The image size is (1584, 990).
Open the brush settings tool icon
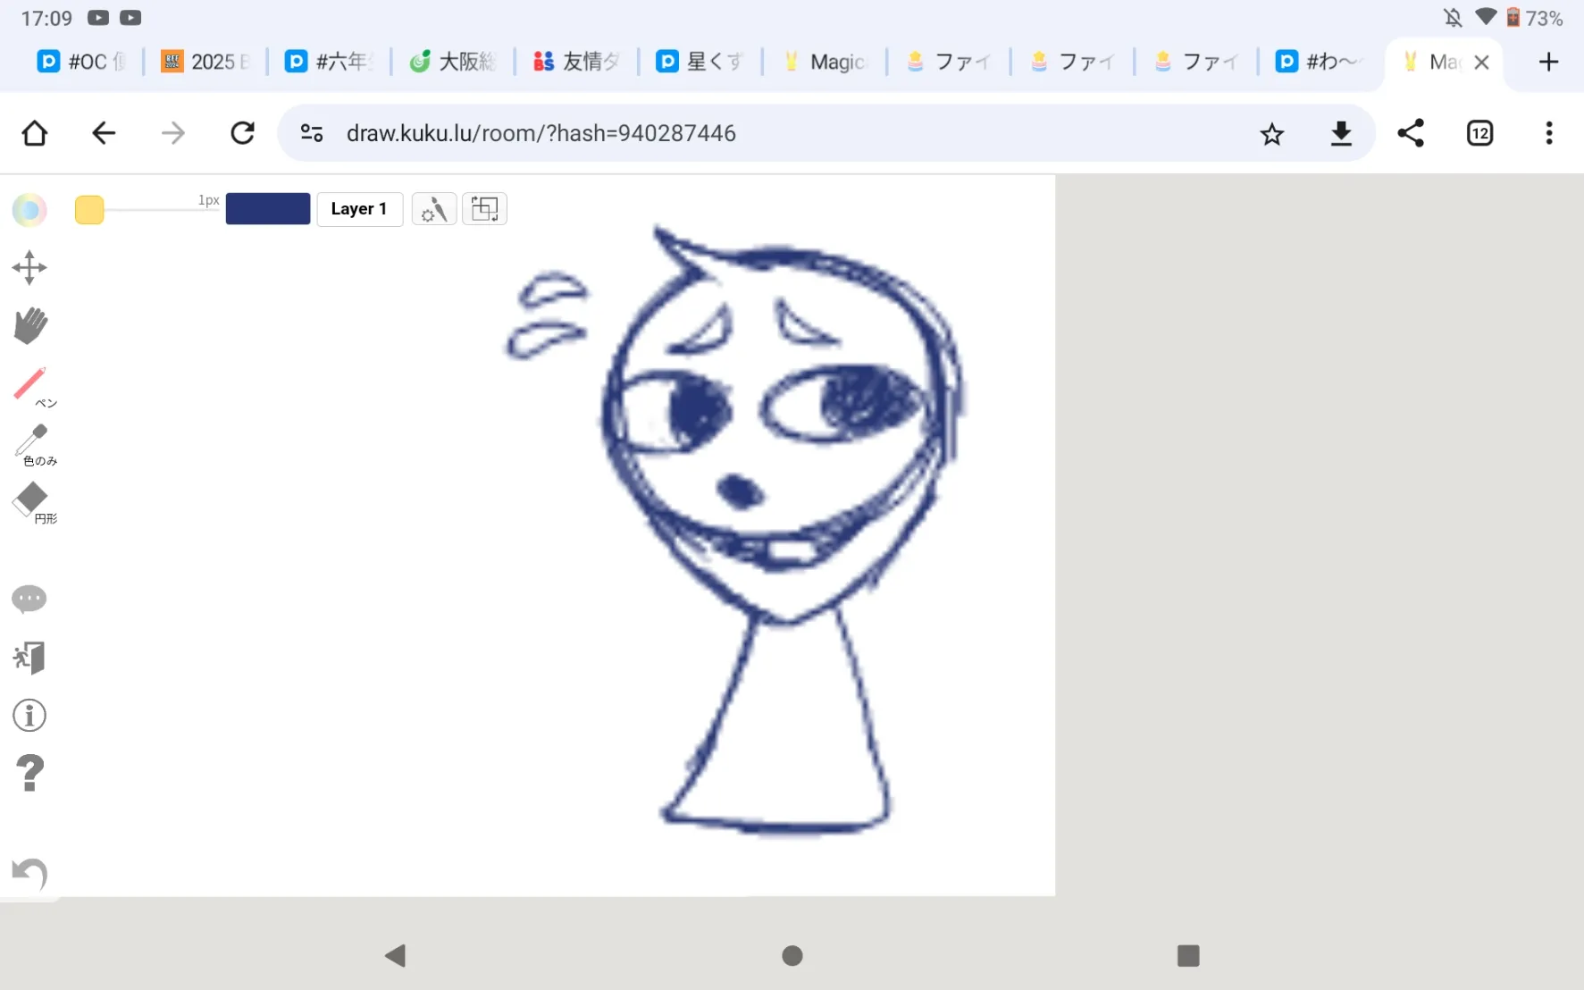click(x=434, y=209)
